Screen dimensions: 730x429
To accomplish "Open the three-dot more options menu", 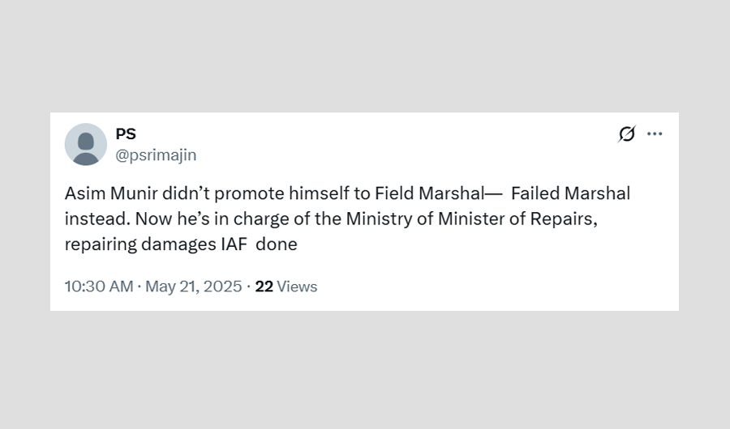I will (x=655, y=134).
